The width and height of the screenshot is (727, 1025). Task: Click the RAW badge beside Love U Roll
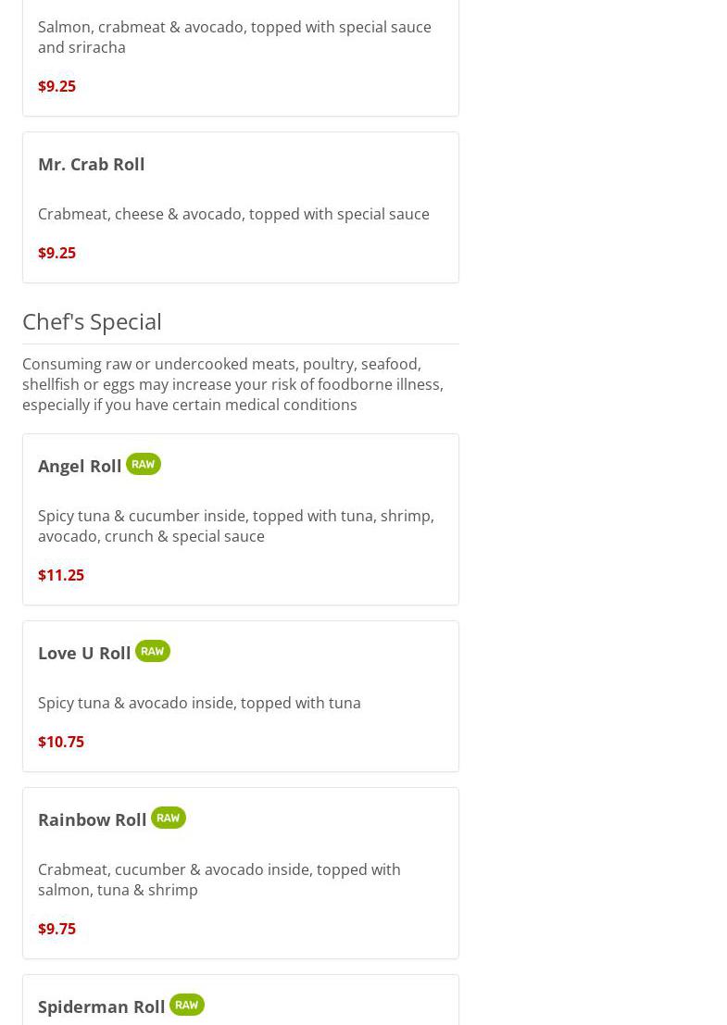(152, 651)
